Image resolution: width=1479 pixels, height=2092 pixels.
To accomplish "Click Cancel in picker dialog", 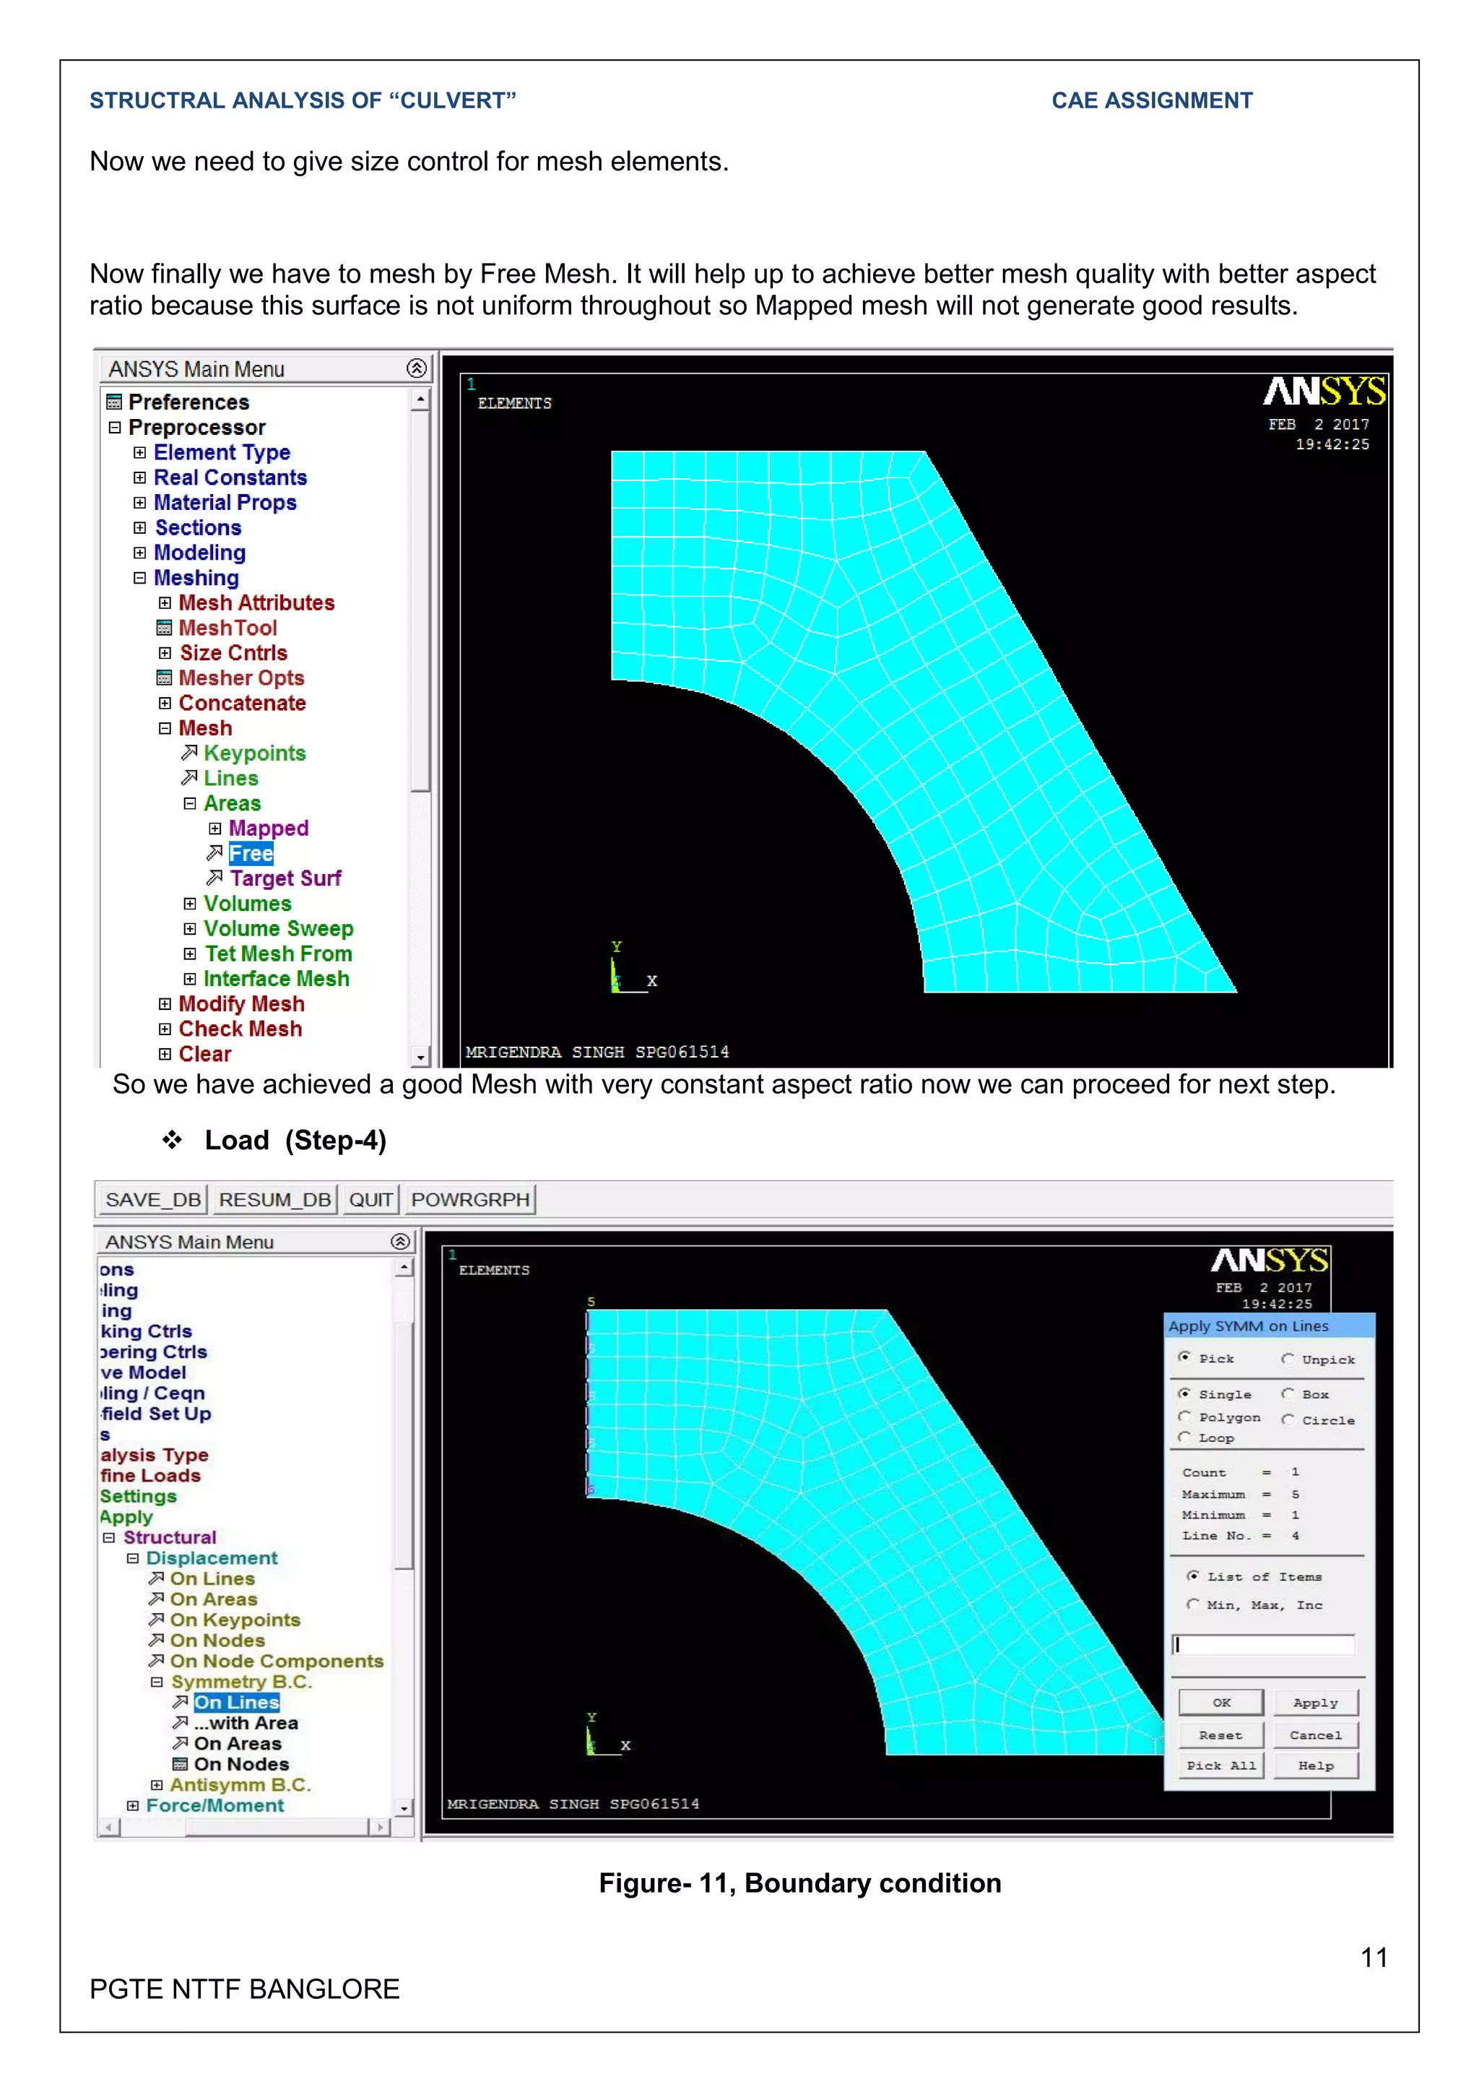I will 1315,1735.
